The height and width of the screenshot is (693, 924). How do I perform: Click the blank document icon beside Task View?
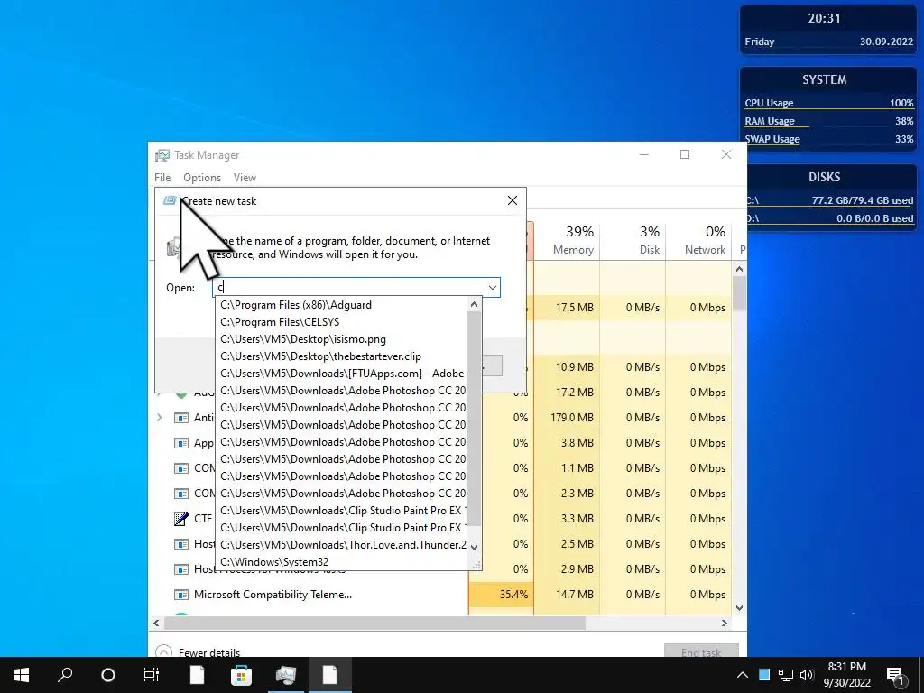pos(197,675)
